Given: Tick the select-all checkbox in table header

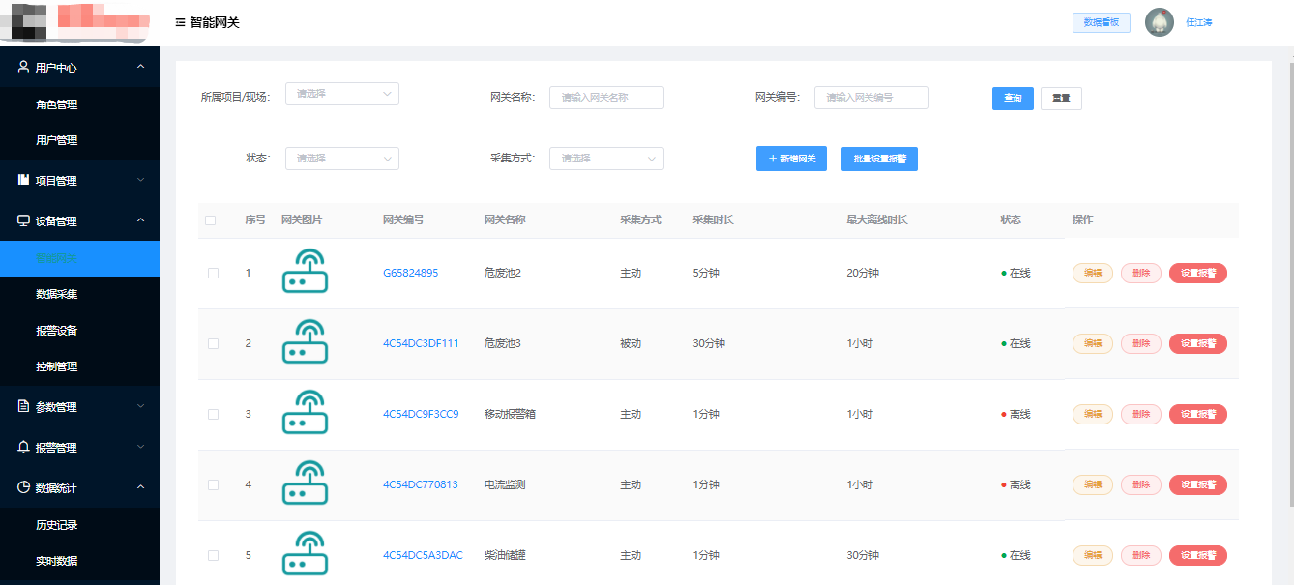Looking at the screenshot, I should point(211,220).
